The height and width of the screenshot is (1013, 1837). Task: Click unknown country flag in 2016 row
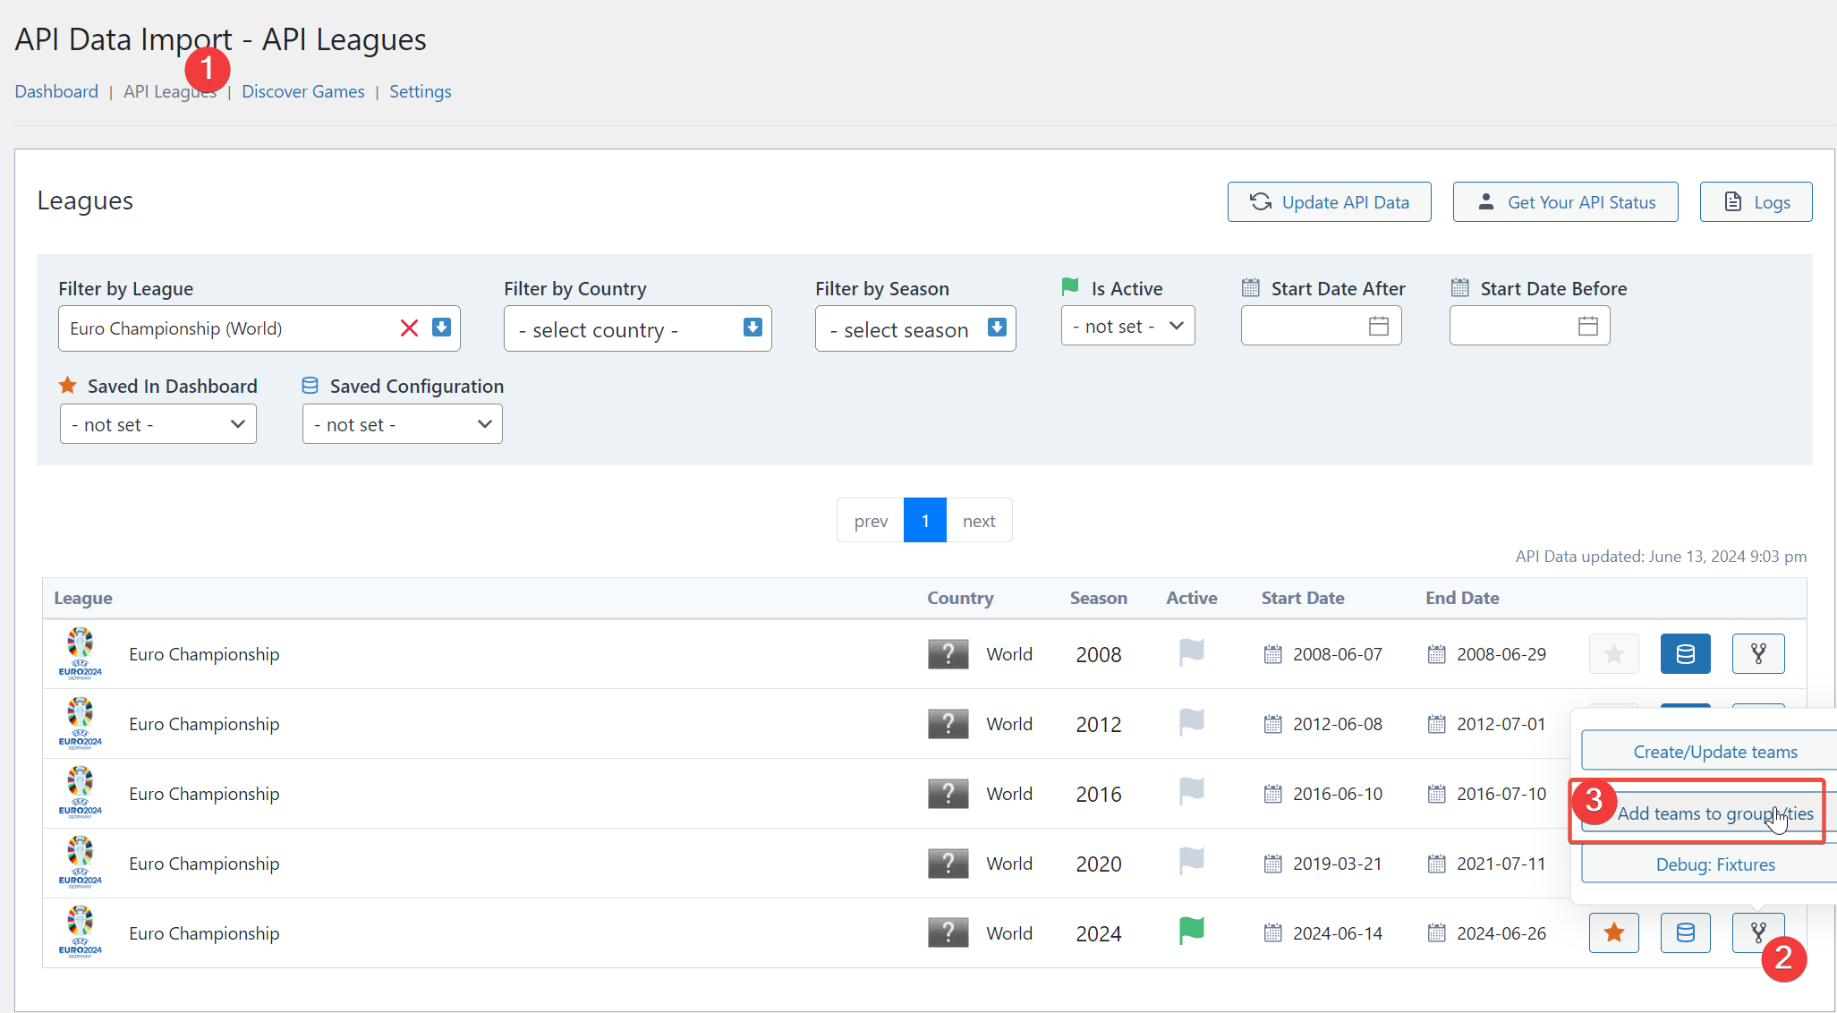[948, 794]
